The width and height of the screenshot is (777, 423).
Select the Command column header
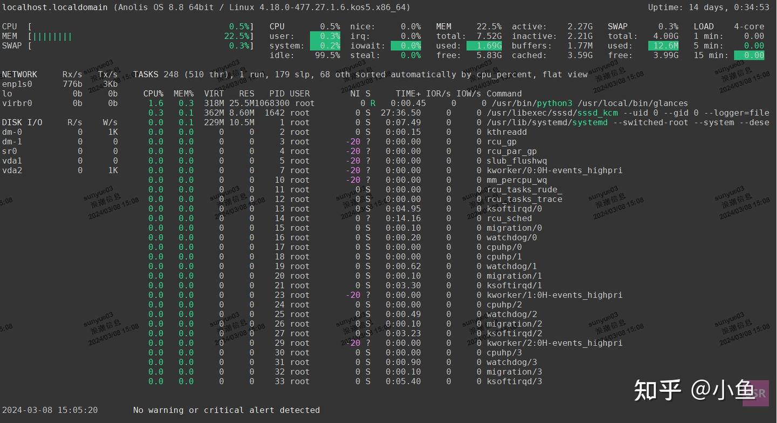click(x=504, y=93)
